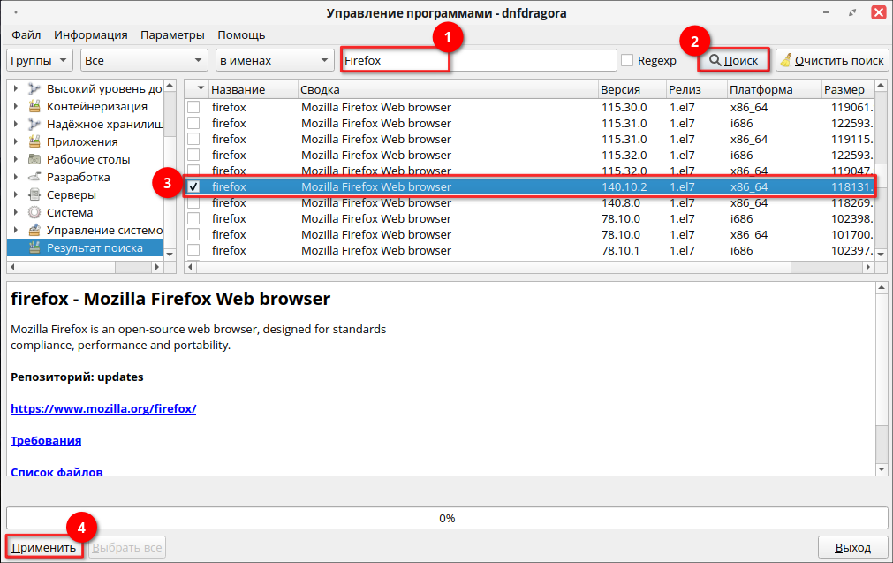Open the Помощь menu
The width and height of the screenshot is (893, 563).
pyautogui.click(x=241, y=34)
